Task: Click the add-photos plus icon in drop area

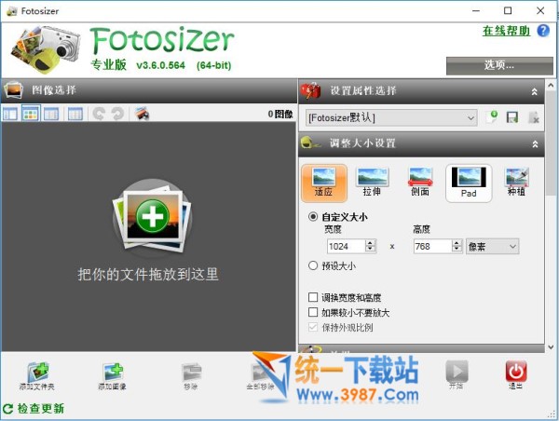Action: [x=152, y=216]
